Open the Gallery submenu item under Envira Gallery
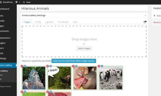 [4, 71]
